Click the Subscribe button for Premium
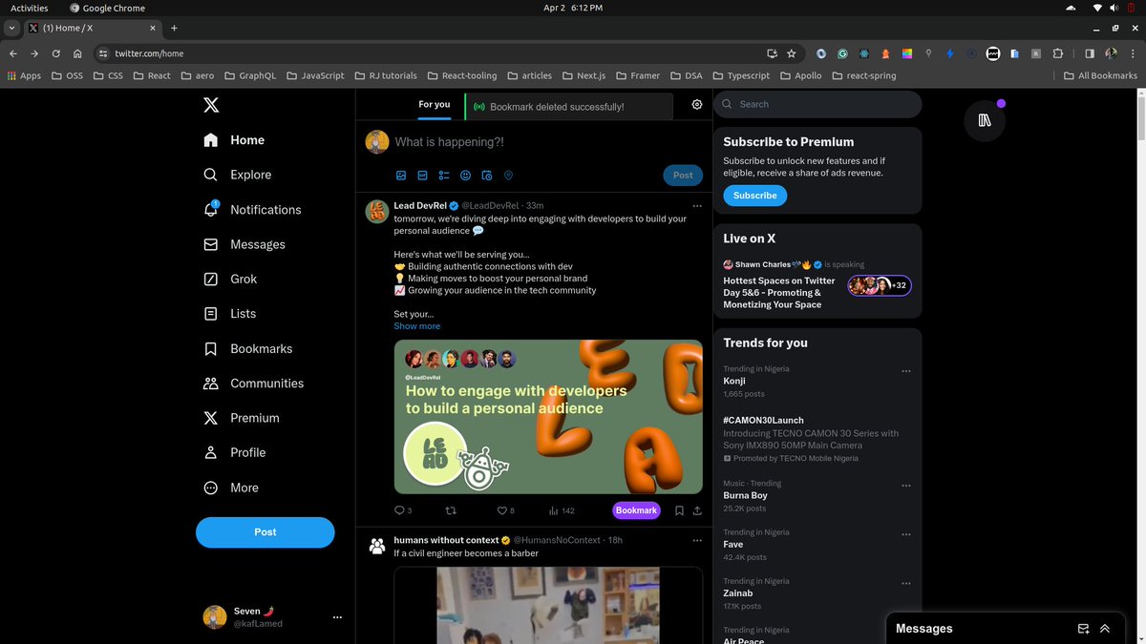 pyautogui.click(x=754, y=195)
